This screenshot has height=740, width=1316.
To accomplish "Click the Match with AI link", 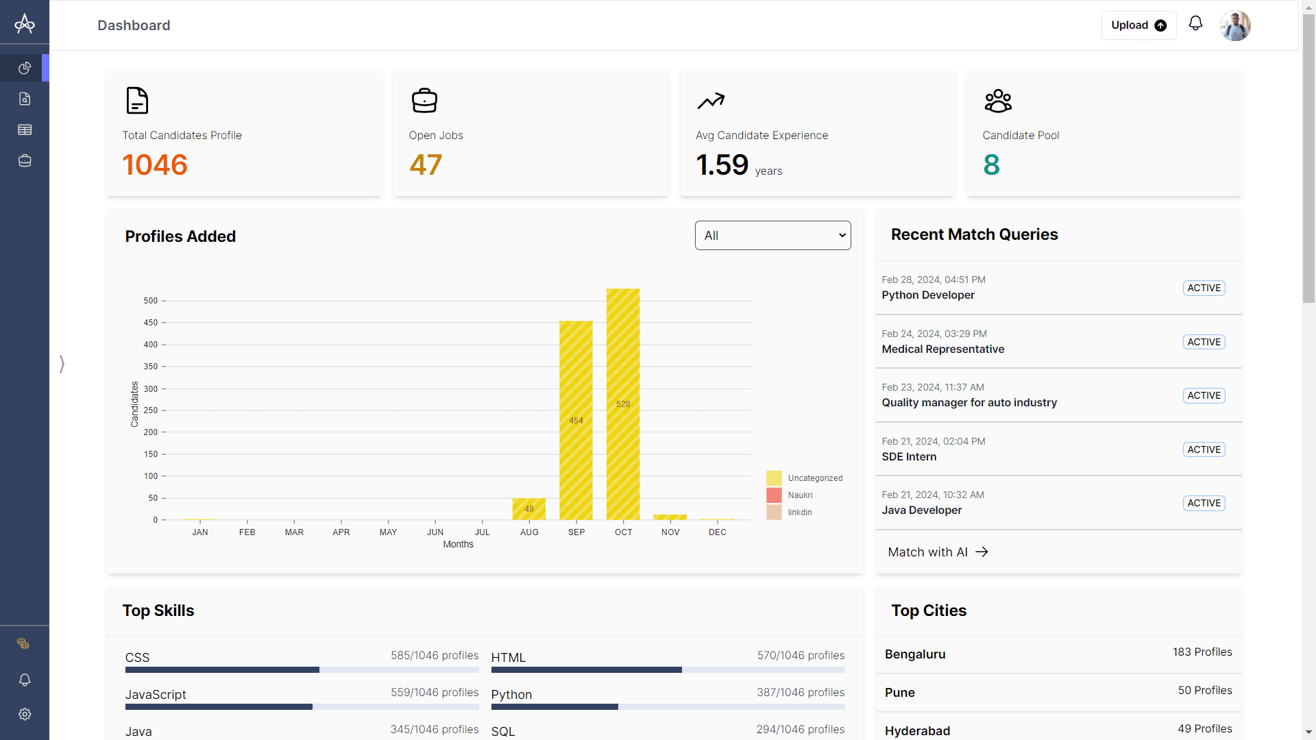I will click(x=938, y=552).
